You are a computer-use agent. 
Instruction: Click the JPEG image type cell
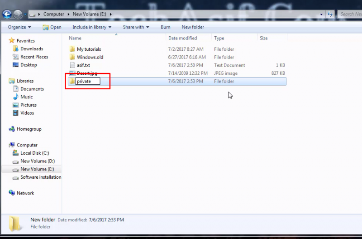click(225, 73)
